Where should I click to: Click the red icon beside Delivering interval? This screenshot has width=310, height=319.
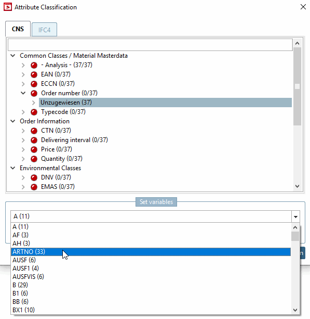[34, 140]
